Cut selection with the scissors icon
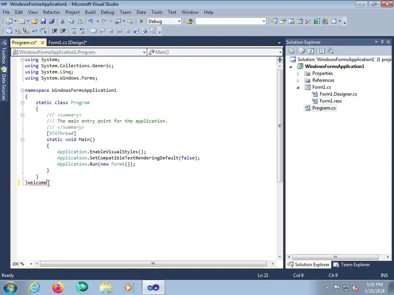 pyautogui.click(x=63, y=22)
